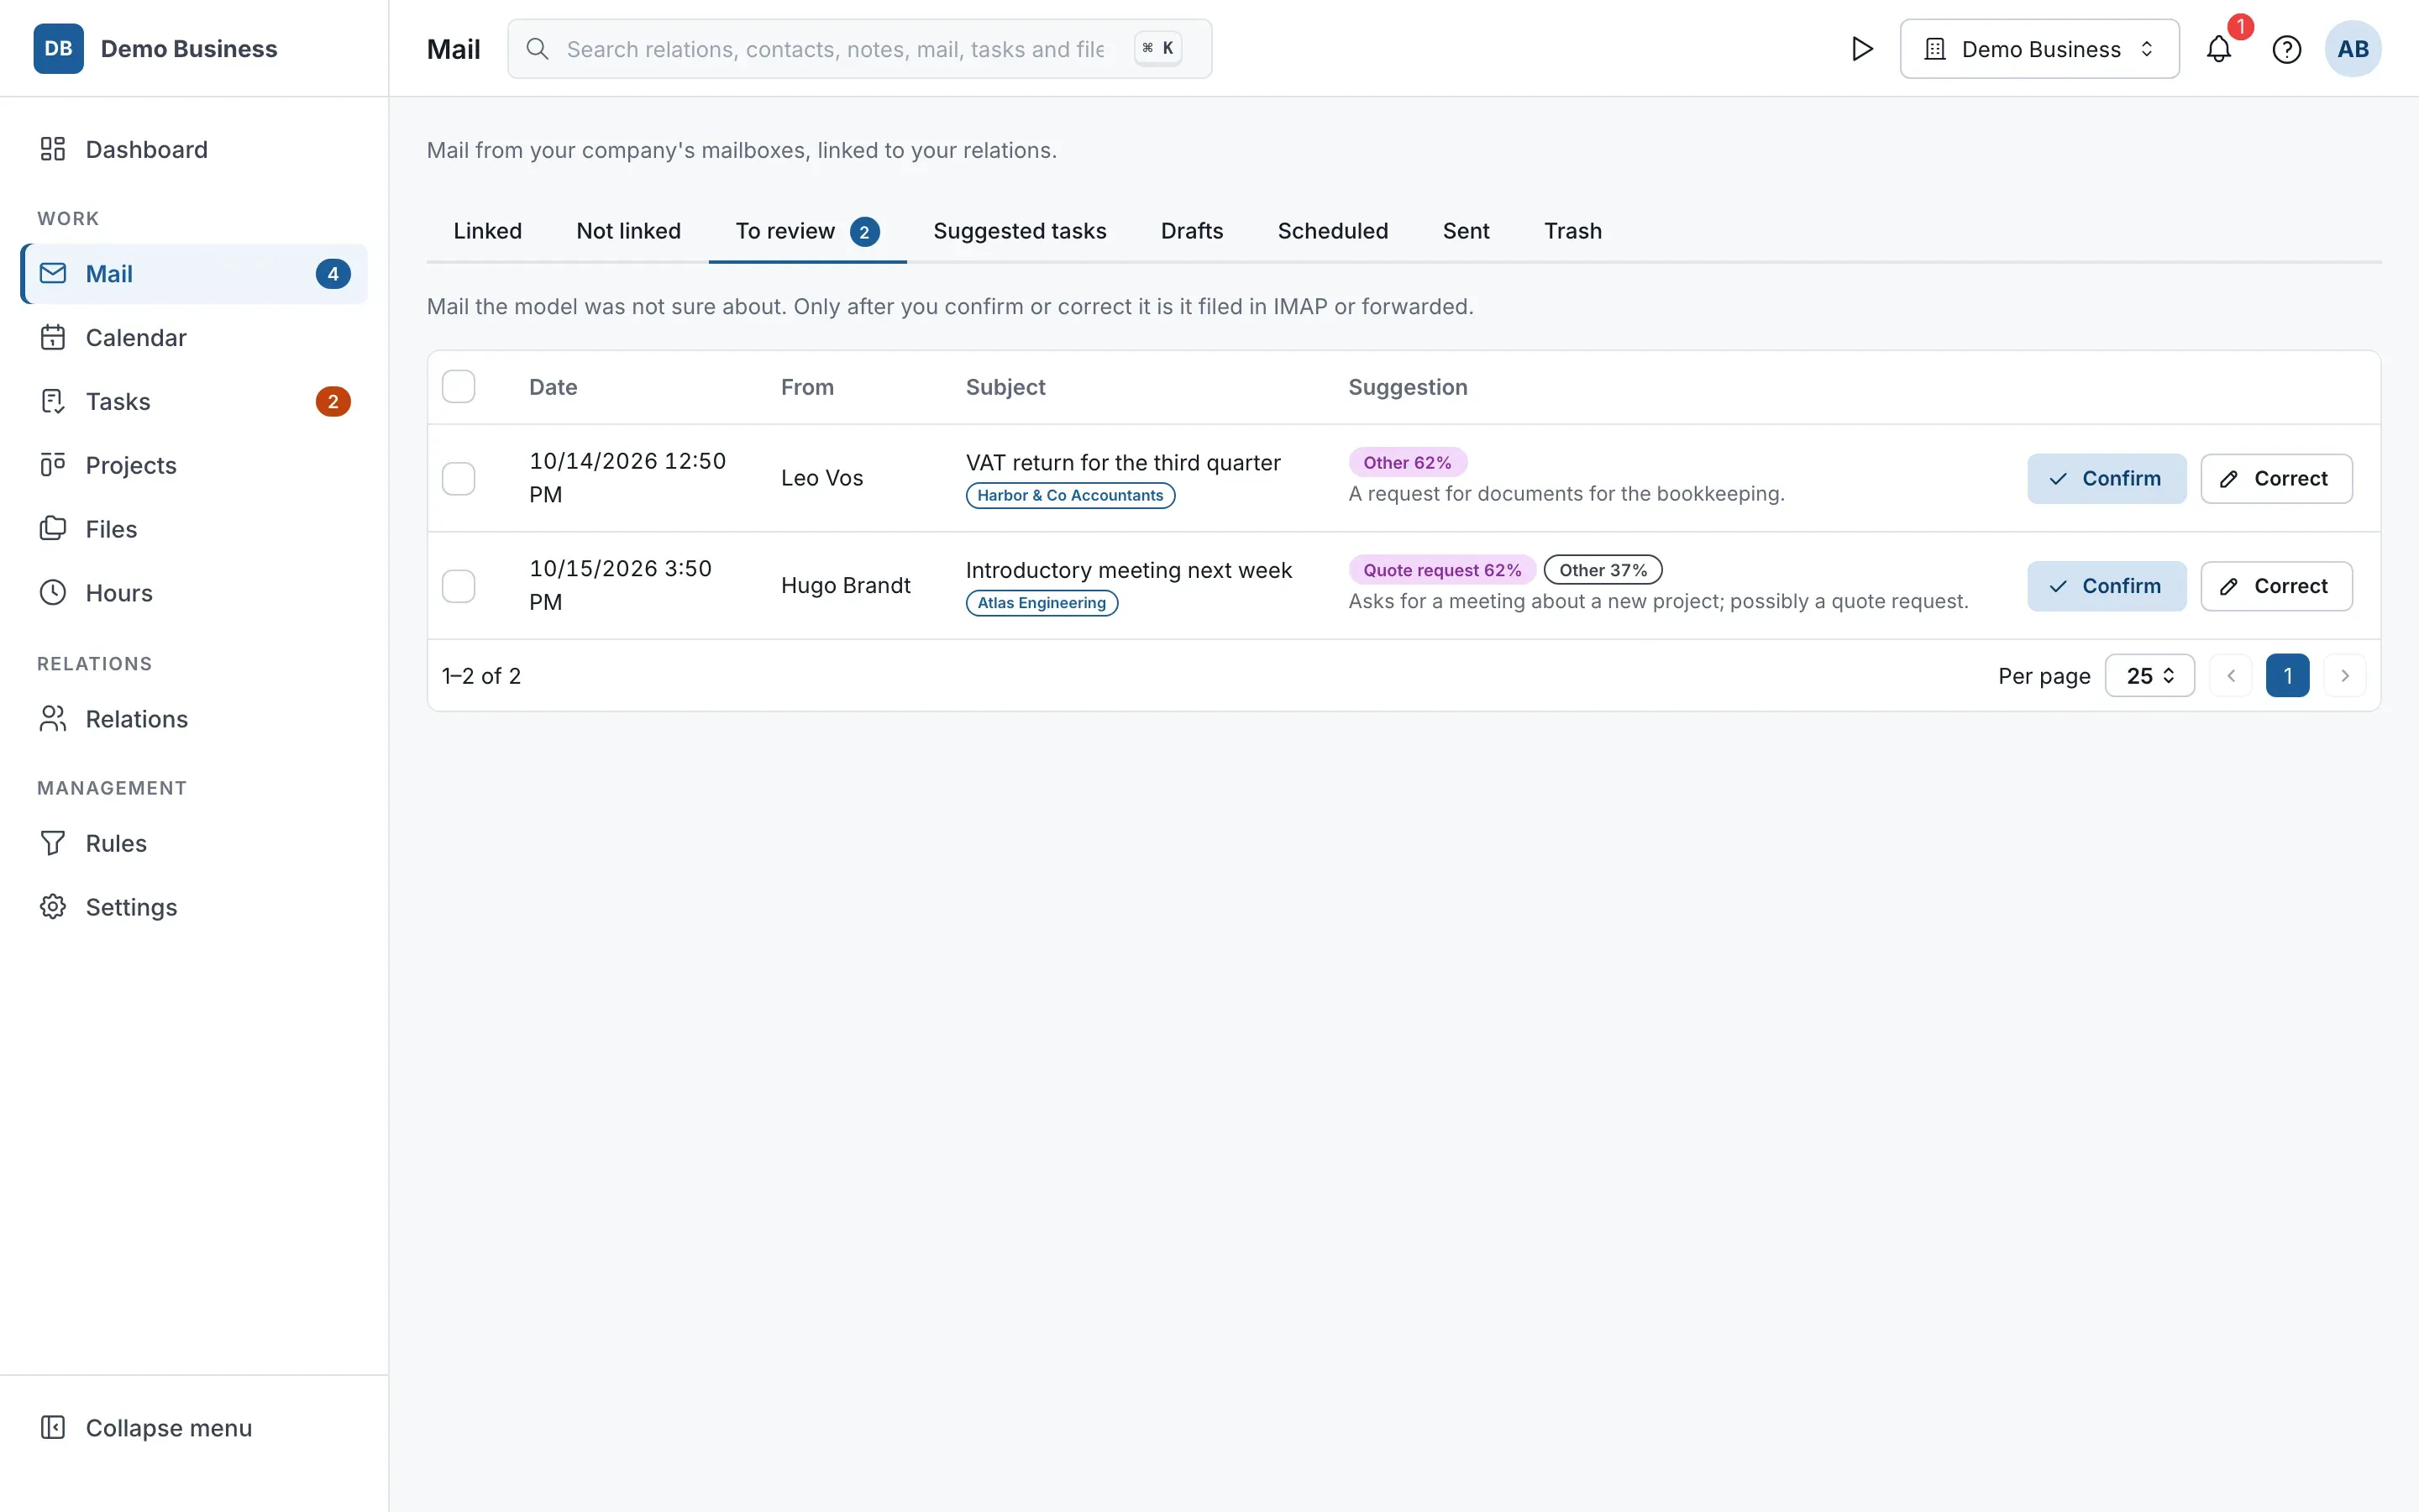
Task: Click the search relations input field
Action: 859,49
